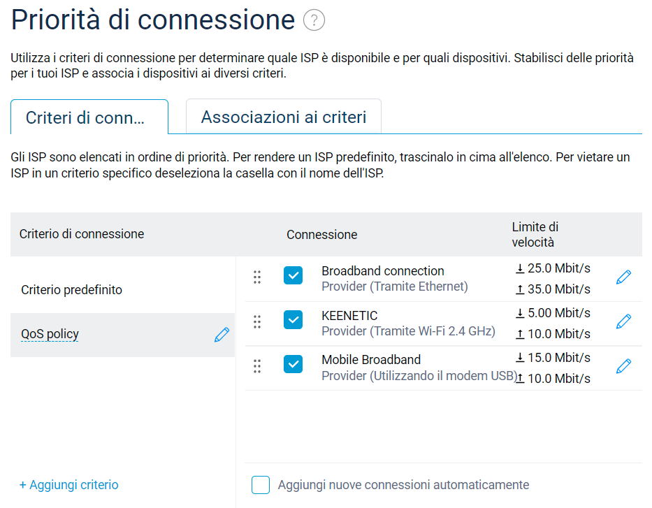
Task: Uncheck the Mobile Broadband checkbox
Action: (x=294, y=364)
